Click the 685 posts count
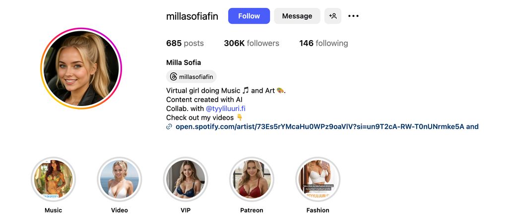 tap(185, 43)
